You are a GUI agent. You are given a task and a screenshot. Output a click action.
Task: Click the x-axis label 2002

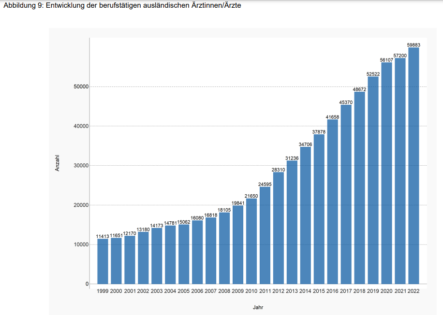tap(143, 291)
